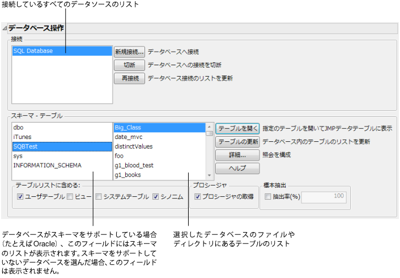Open the 詳細... query builder button
The height and width of the screenshot is (278, 400).
(237, 155)
